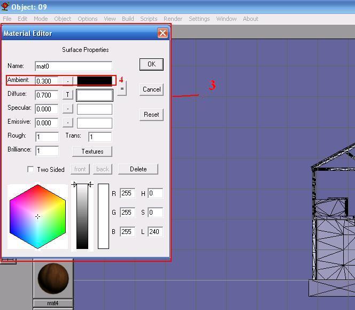Image resolution: width=355 pixels, height=310 pixels.
Task: Pick a color in the hexagon picker
Action: 37,216
